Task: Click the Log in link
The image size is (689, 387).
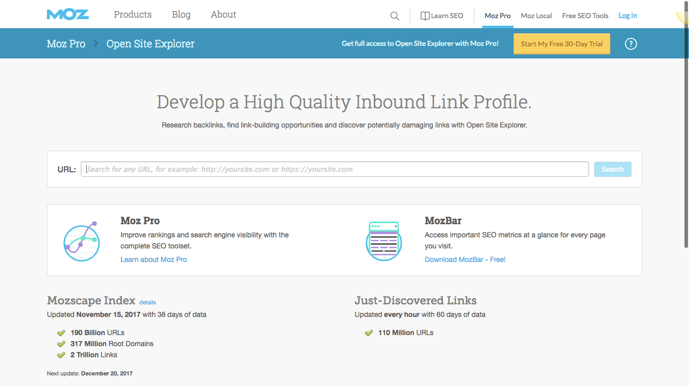Action: tap(627, 16)
